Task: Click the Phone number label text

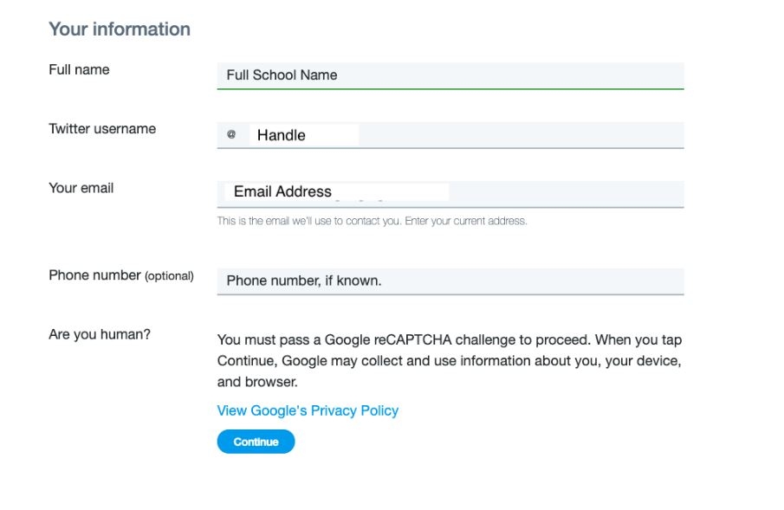Action: [x=94, y=275]
